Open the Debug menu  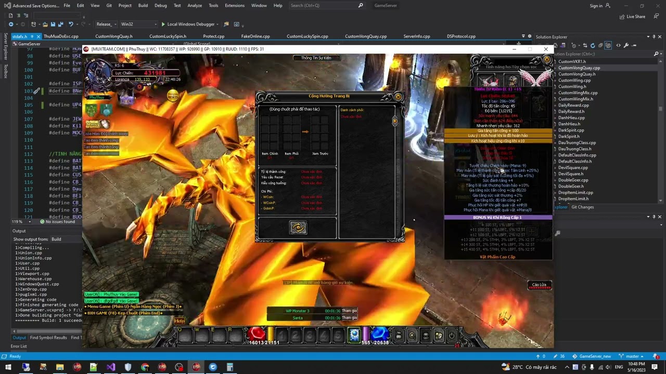161,5
